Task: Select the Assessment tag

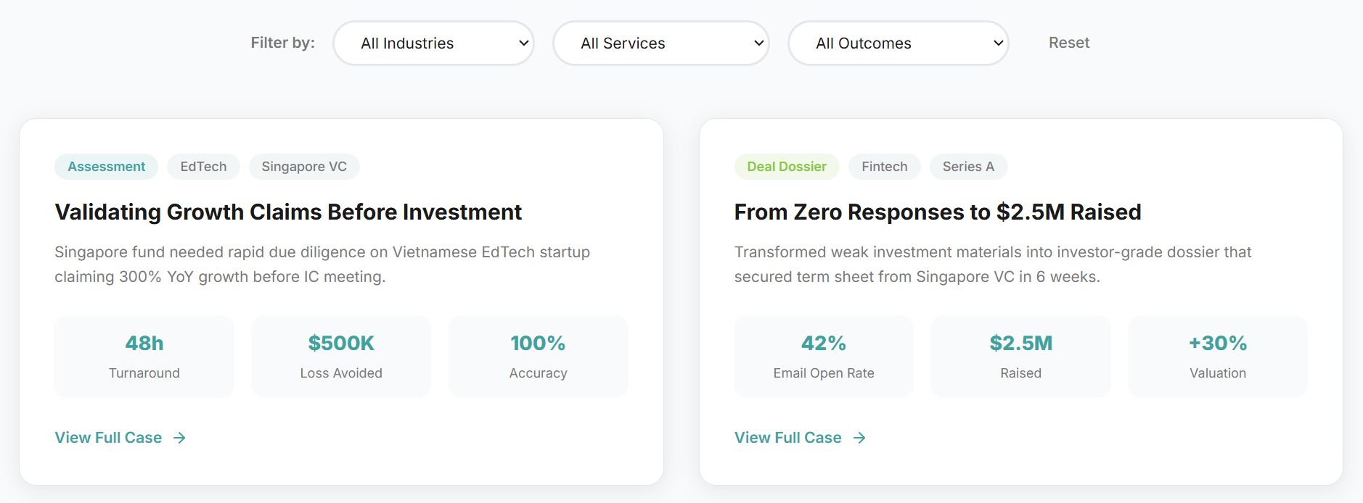Action: [x=106, y=167]
